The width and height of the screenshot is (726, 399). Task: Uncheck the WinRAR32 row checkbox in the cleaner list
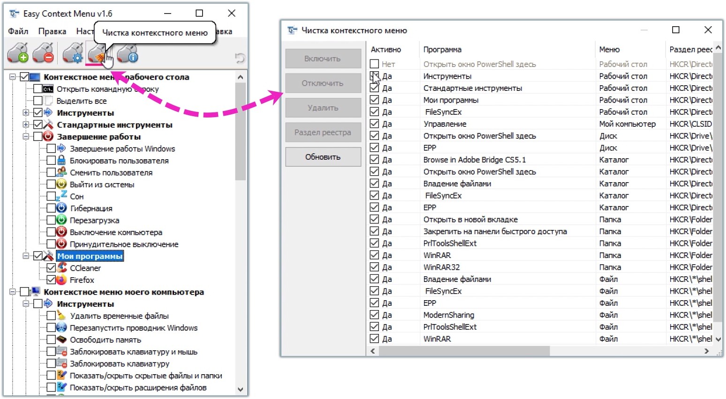coord(374,267)
